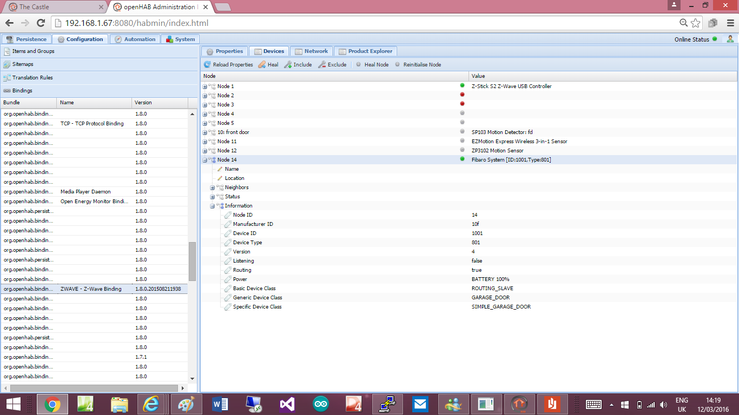Viewport: 739px width, 415px height.
Task: Click the Heal Node toolbar button
Action: click(372, 65)
